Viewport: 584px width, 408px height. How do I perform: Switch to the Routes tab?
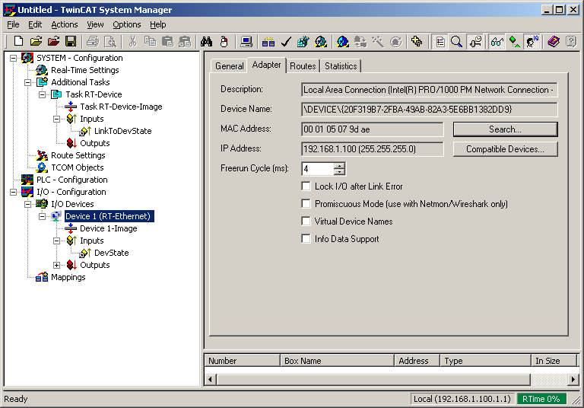coord(303,66)
